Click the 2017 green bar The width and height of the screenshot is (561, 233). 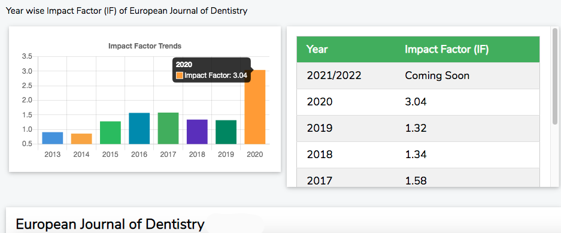(168, 129)
